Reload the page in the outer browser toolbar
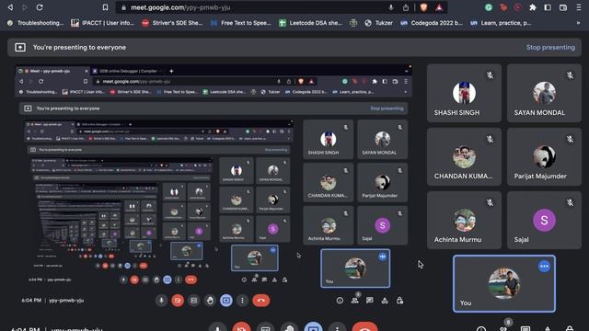 tap(40, 7)
